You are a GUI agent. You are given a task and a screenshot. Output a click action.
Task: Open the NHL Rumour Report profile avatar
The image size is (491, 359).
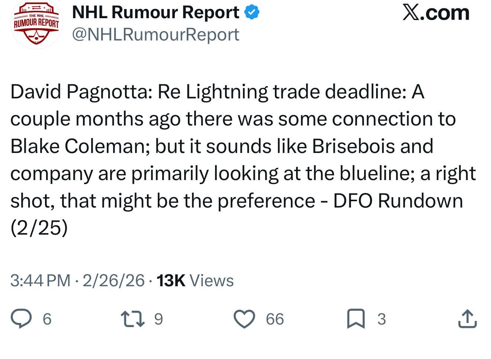click(x=36, y=25)
